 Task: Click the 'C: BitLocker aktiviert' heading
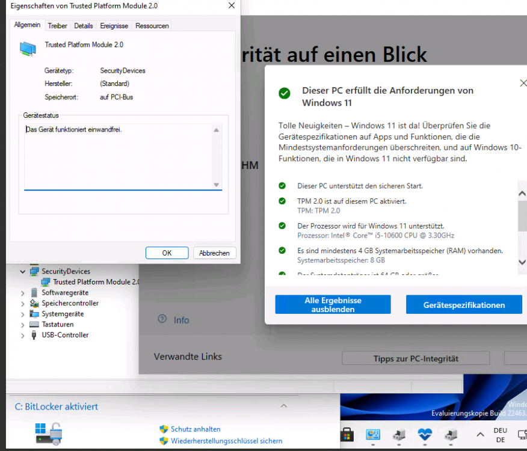[x=56, y=407]
